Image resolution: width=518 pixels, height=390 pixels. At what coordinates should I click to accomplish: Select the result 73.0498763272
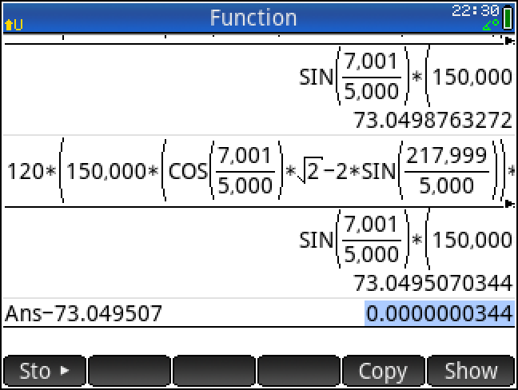(432, 121)
